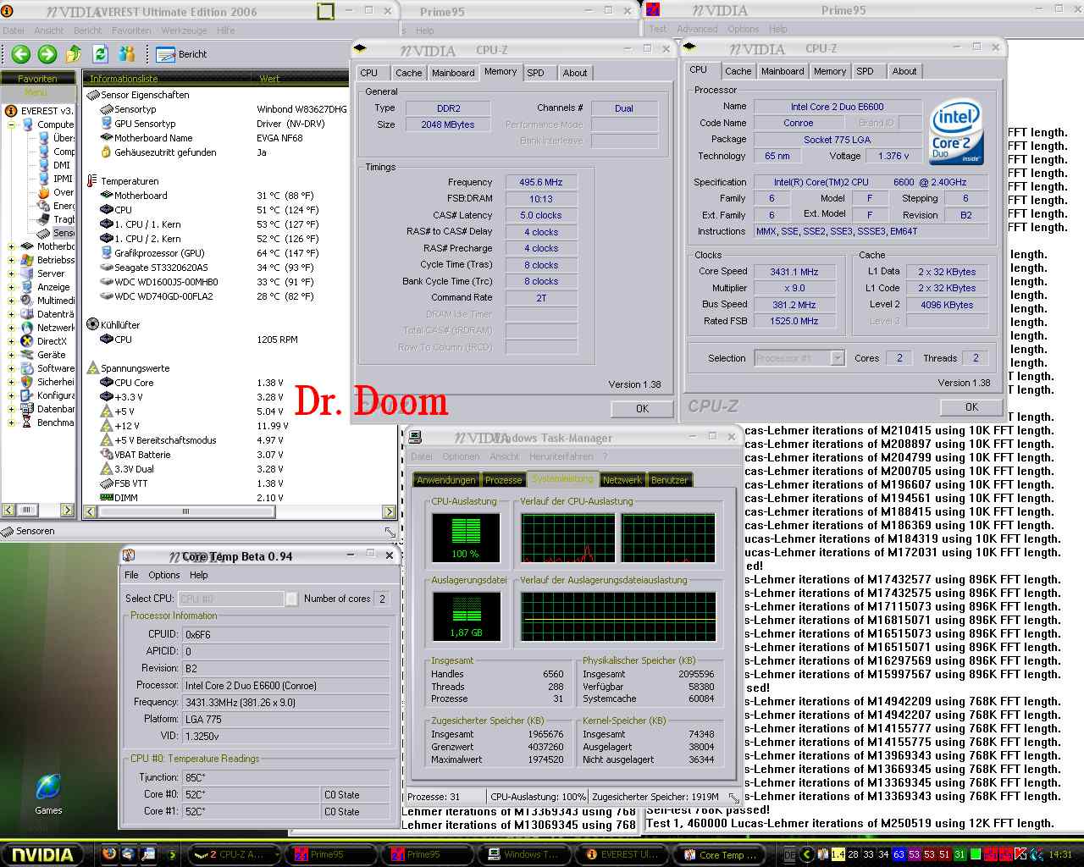Select the Overclock flame icon in tree

[43, 192]
